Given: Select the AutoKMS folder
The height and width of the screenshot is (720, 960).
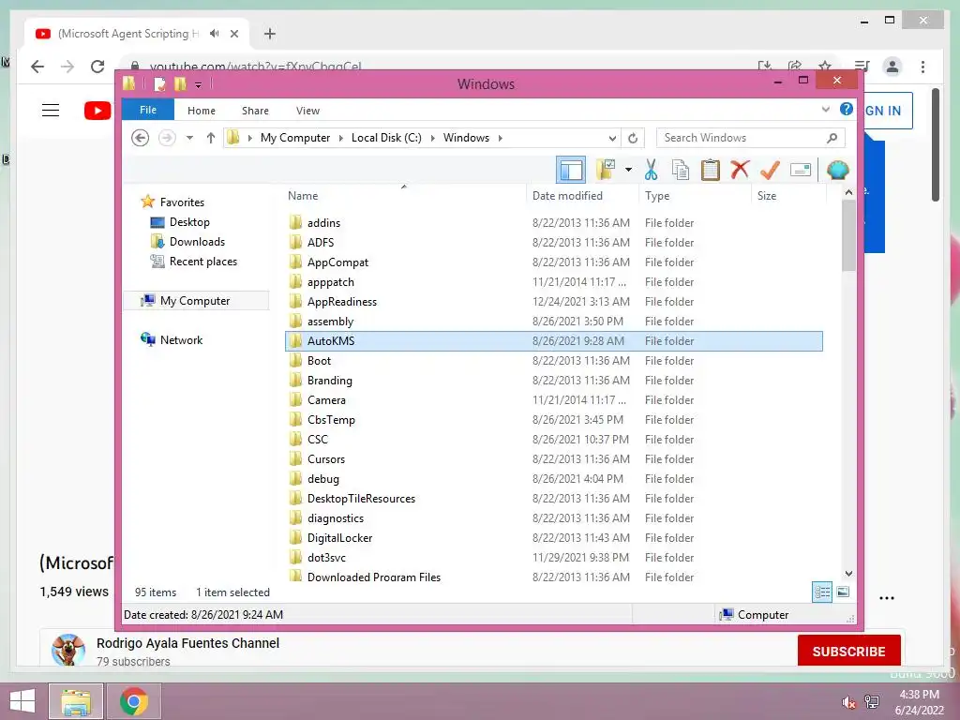Looking at the screenshot, I should (x=554, y=341).
